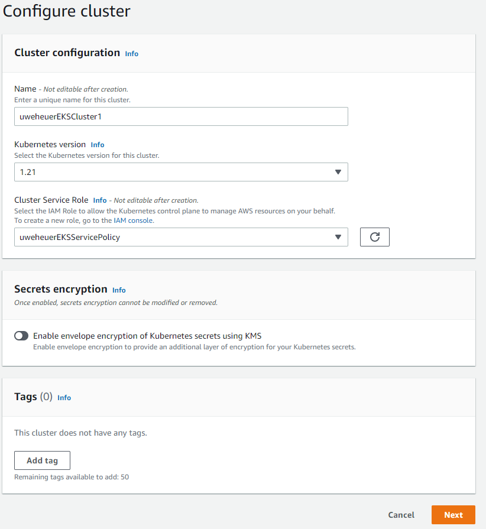This screenshot has height=529, width=486.
Task: Click the refresh icon beside Cluster Service Role
Action: [374, 237]
